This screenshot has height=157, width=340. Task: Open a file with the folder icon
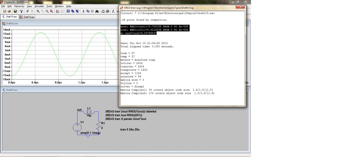click(9, 11)
